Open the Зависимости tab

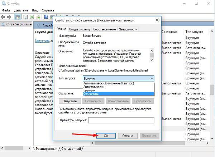pyautogui.click(x=128, y=29)
